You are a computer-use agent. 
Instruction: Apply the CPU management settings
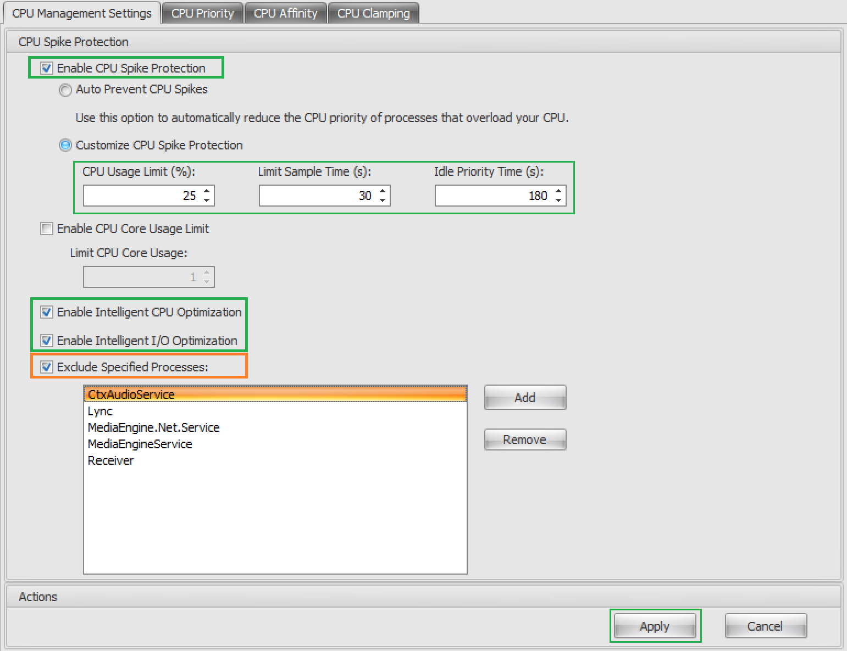pyautogui.click(x=655, y=626)
